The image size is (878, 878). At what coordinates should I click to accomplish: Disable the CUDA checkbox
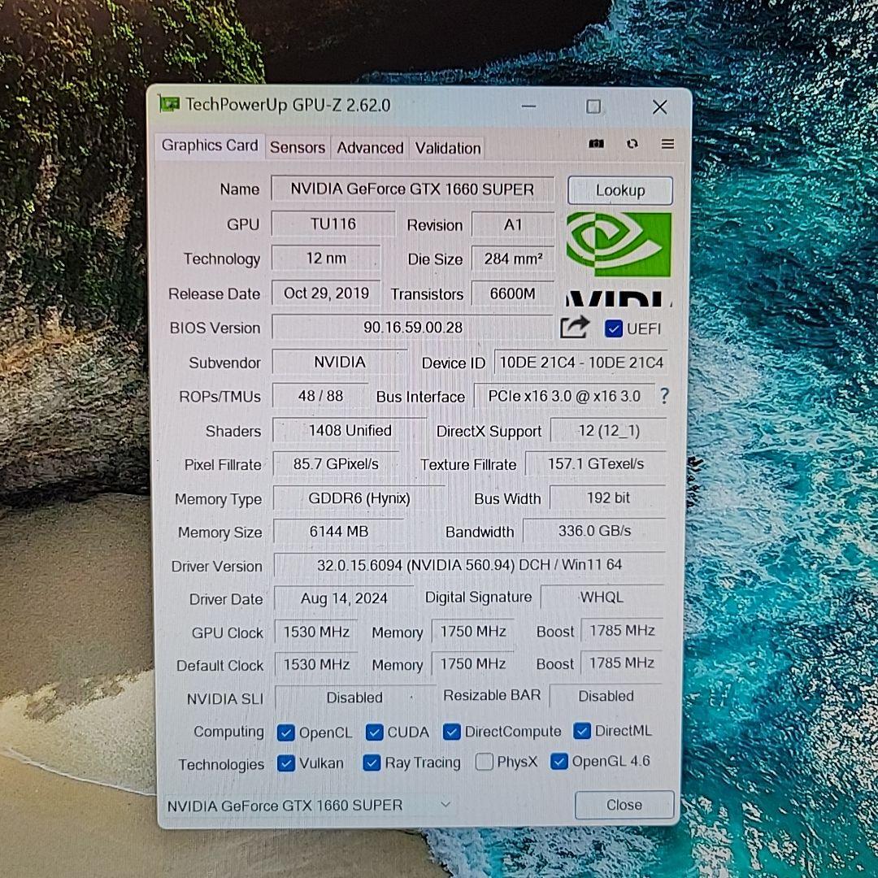coord(374,732)
